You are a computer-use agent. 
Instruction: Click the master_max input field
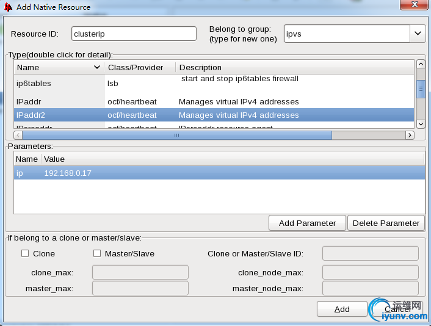point(140,288)
